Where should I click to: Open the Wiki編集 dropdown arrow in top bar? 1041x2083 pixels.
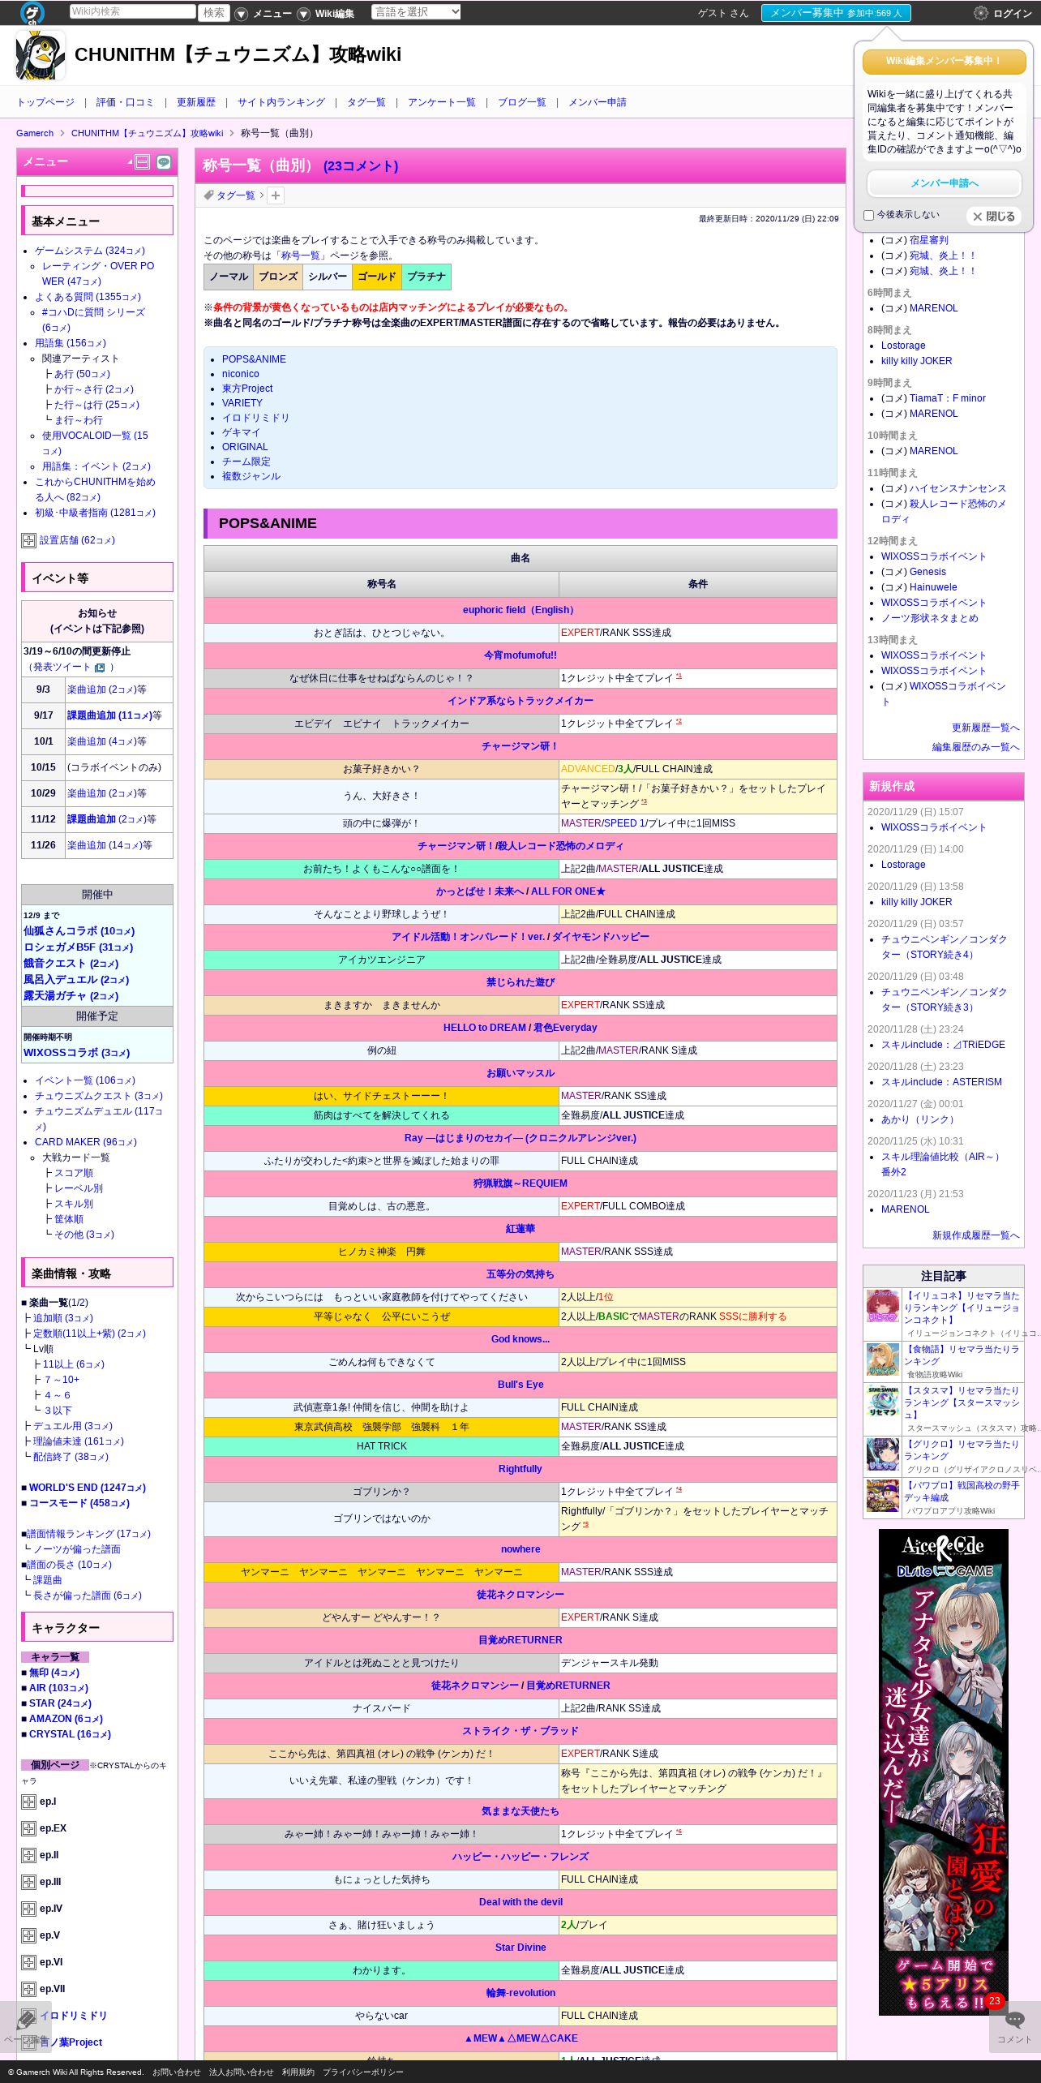coord(303,14)
